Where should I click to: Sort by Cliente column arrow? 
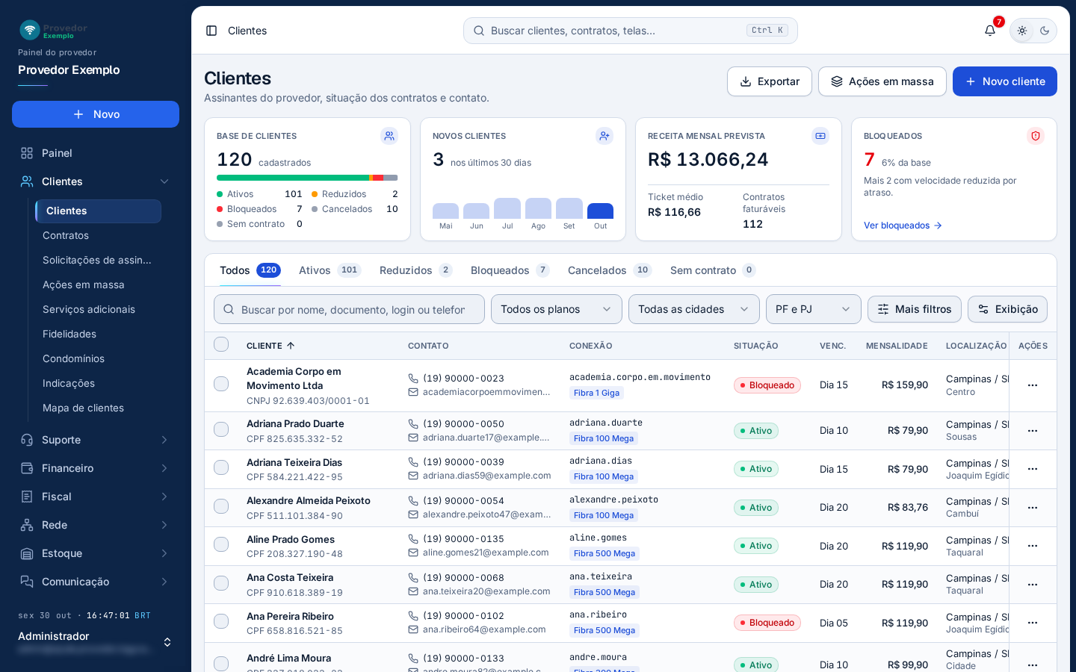pos(291,346)
